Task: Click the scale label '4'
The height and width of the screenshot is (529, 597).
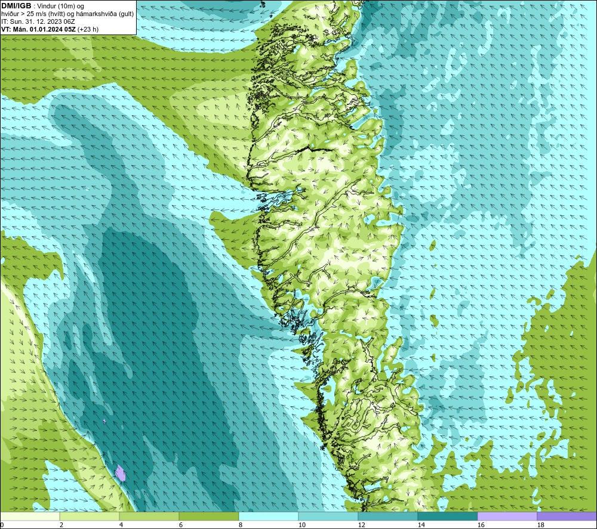Action: coord(121,525)
